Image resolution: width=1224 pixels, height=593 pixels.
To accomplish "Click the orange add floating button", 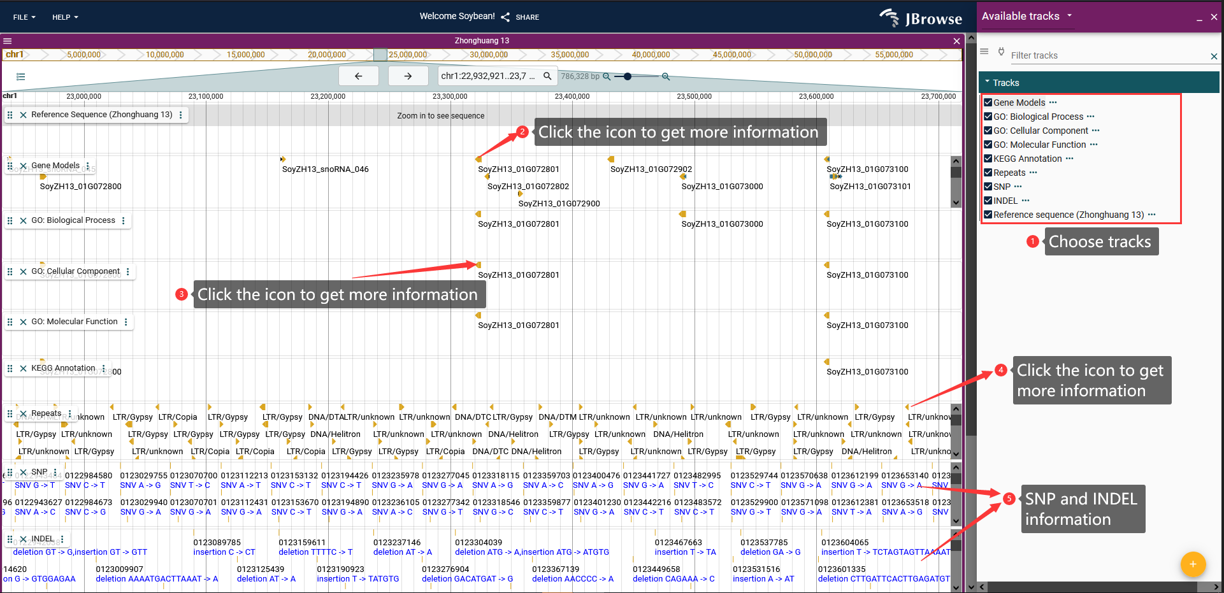I will coord(1193,564).
